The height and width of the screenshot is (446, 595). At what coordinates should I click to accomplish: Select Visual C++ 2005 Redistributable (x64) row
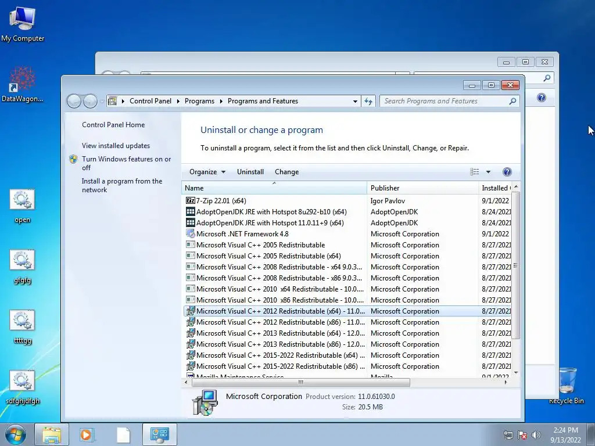pyautogui.click(x=347, y=256)
